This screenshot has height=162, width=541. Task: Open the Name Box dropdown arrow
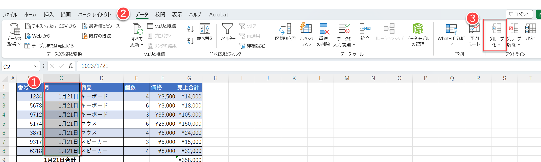pyautogui.click(x=36, y=67)
